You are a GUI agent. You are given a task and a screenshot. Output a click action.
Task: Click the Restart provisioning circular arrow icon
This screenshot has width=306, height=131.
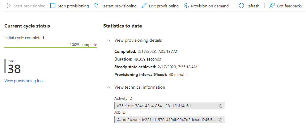click(x=96, y=6)
